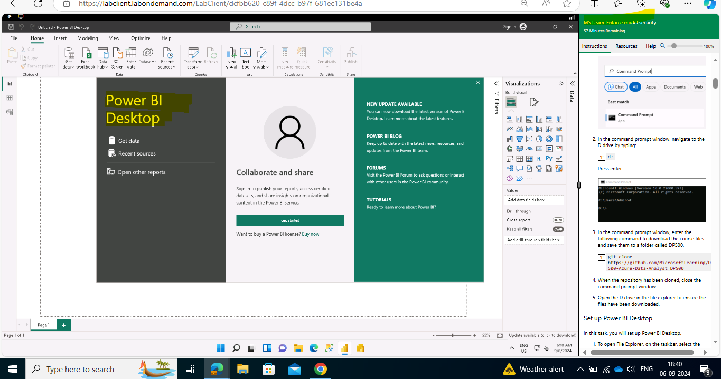The height and width of the screenshot is (379, 721).
Task: Open the Get data dropdown
Action: tap(69, 58)
